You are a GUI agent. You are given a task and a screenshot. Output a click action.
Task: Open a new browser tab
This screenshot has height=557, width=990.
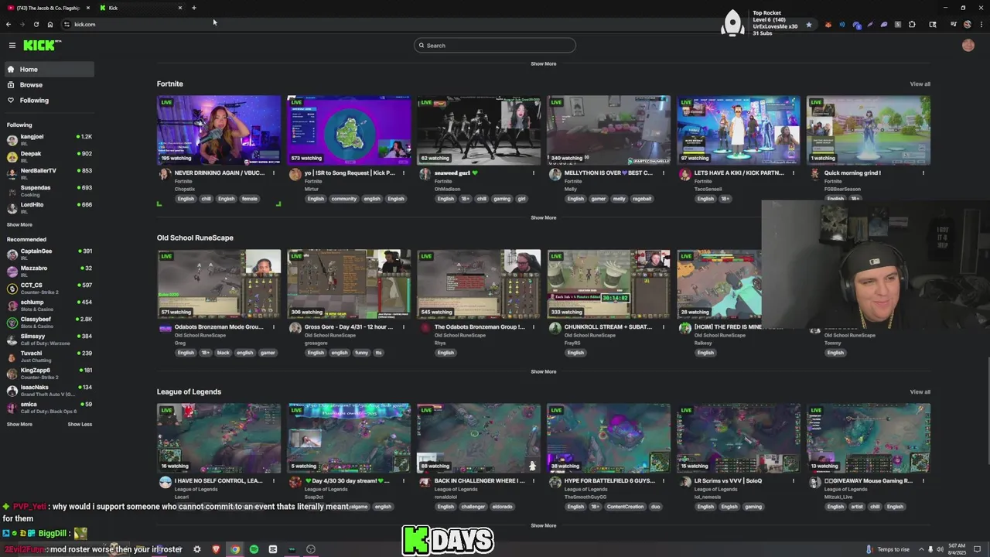194,8
